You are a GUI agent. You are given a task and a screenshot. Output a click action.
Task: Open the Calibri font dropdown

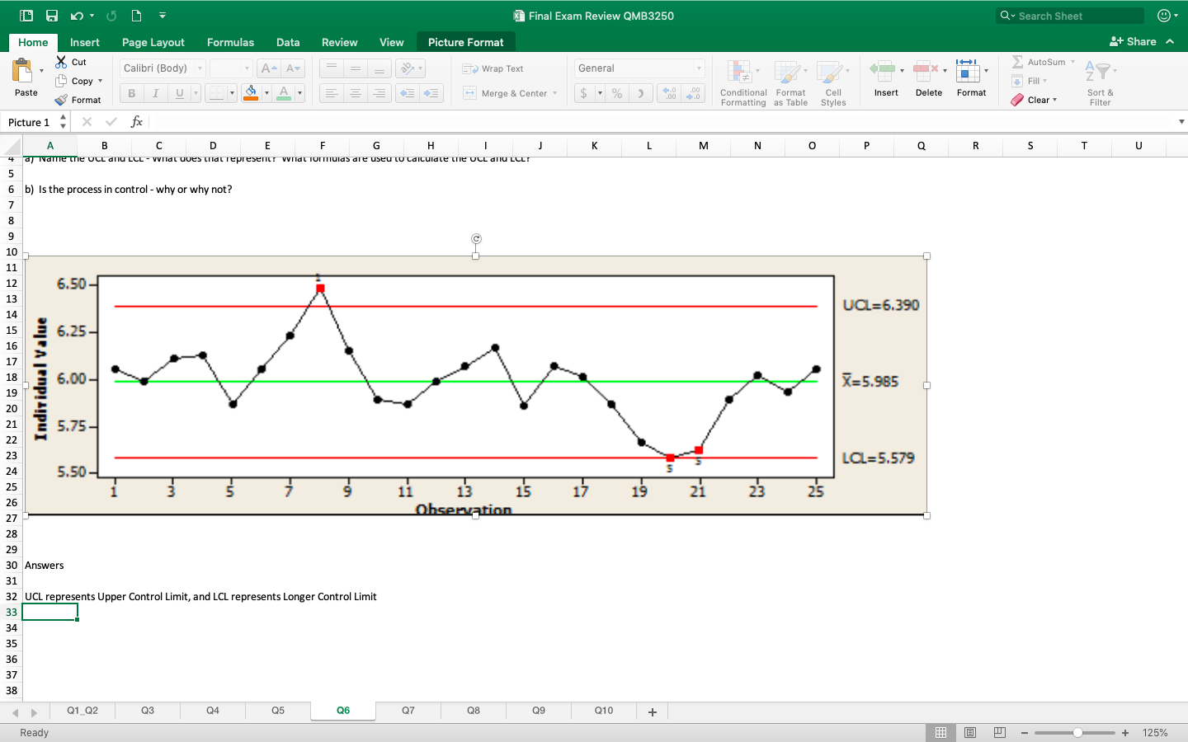pos(200,68)
